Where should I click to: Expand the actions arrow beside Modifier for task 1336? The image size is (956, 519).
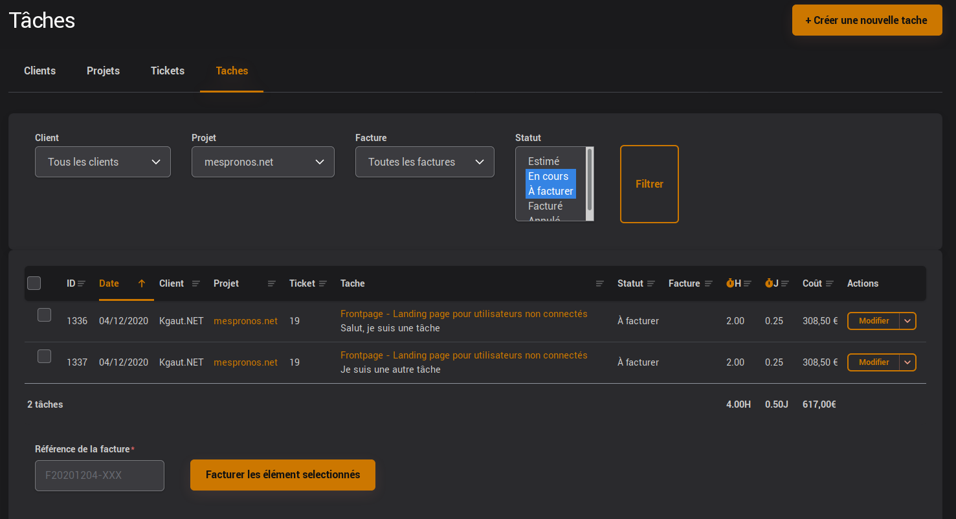pyautogui.click(x=907, y=321)
